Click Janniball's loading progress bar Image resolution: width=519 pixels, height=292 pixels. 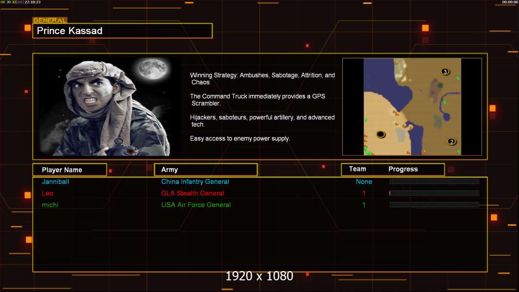click(x=434, y=181)
